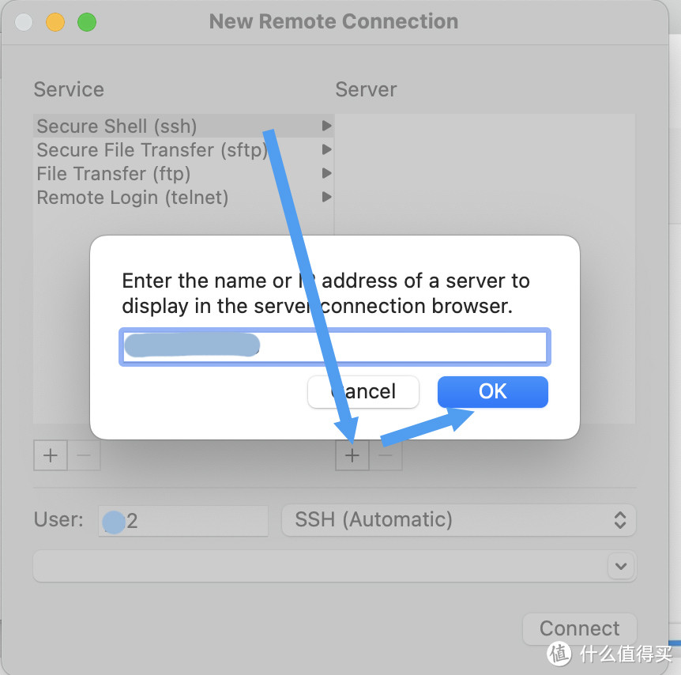Click the server name input field

point(335,346)
